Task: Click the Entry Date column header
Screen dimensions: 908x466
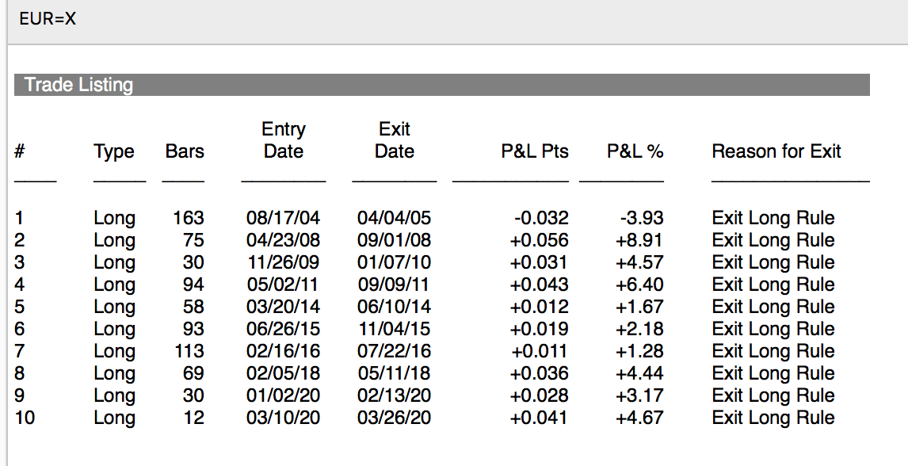Action: (283, 140)
